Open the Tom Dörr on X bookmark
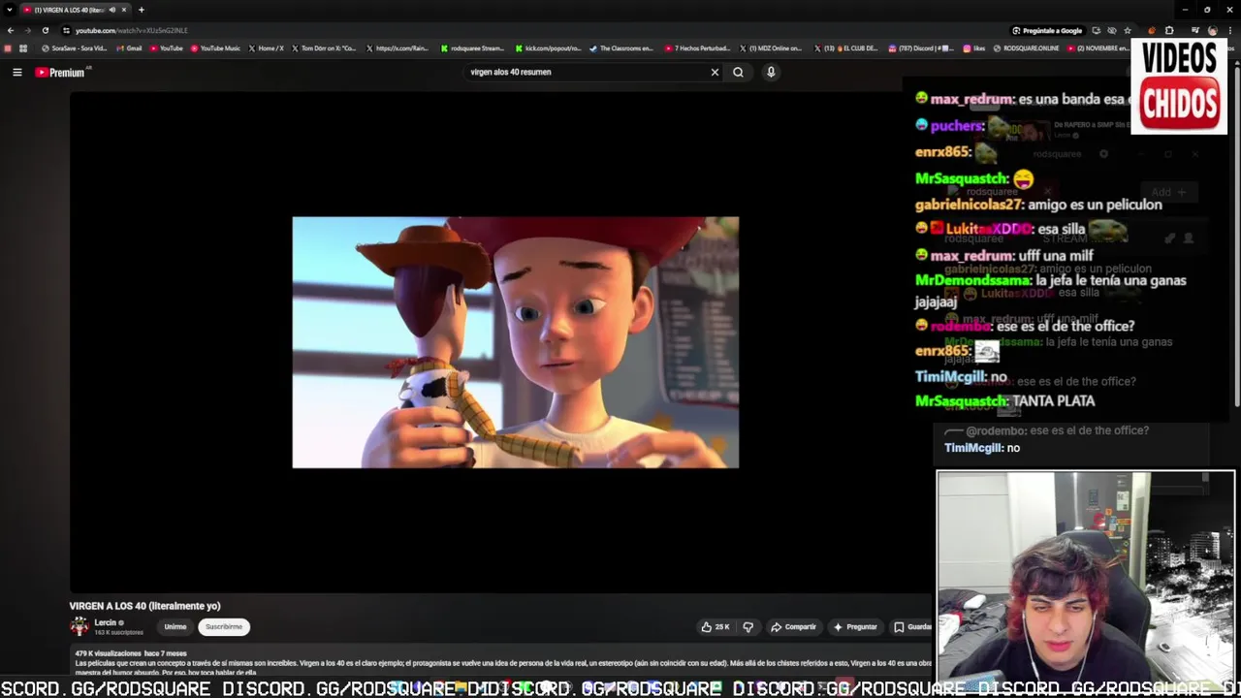The height and width of the screenshot is (698, 1241). tap(325, 48)
